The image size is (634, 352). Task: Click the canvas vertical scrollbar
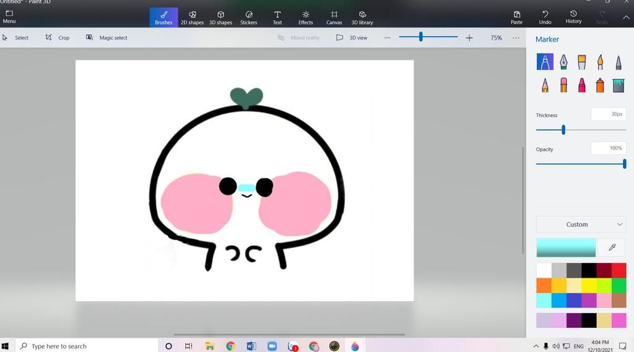point(523,200)
